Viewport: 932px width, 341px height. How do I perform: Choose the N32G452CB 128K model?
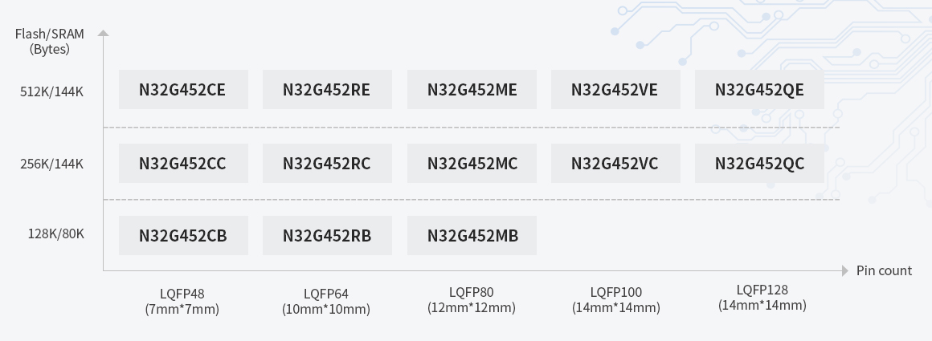183,236
